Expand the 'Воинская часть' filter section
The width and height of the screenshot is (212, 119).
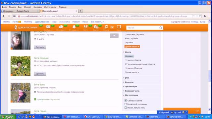131,91
